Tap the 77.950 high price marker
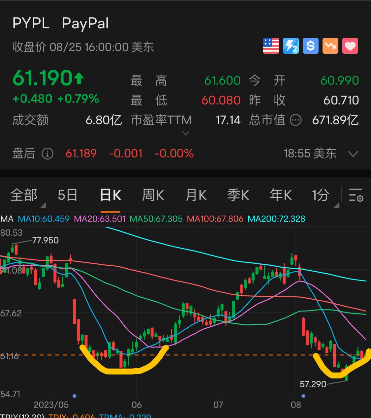Image resolution: width=371 pixels, height=418 pixels. pyautogui.click(x=46, y=240)
